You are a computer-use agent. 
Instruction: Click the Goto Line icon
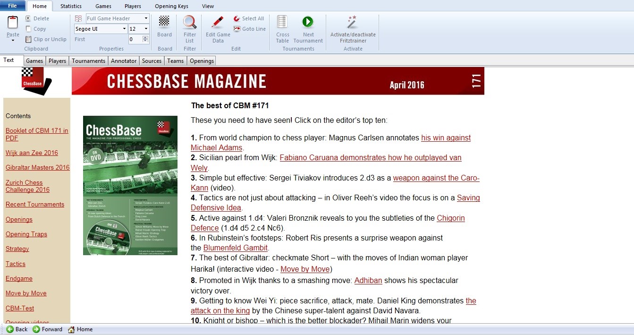[x=237, y=29]
